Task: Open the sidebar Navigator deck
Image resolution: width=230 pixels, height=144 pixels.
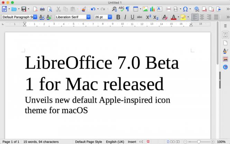Action: click(226, 67)
